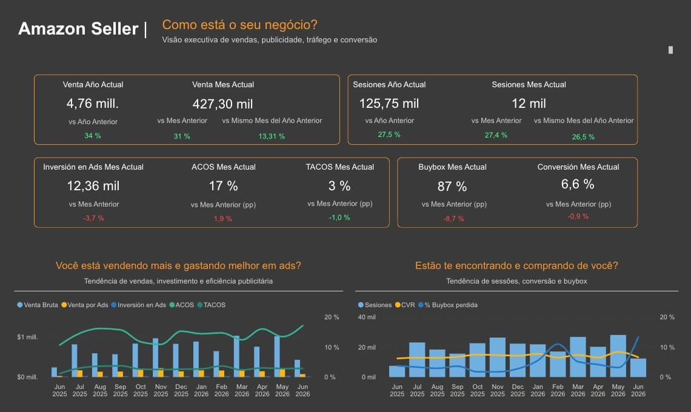Select the TACOS Mes Actual value 3 %
The height and width of the screenshot is (412, 691).
click(339, 186)
